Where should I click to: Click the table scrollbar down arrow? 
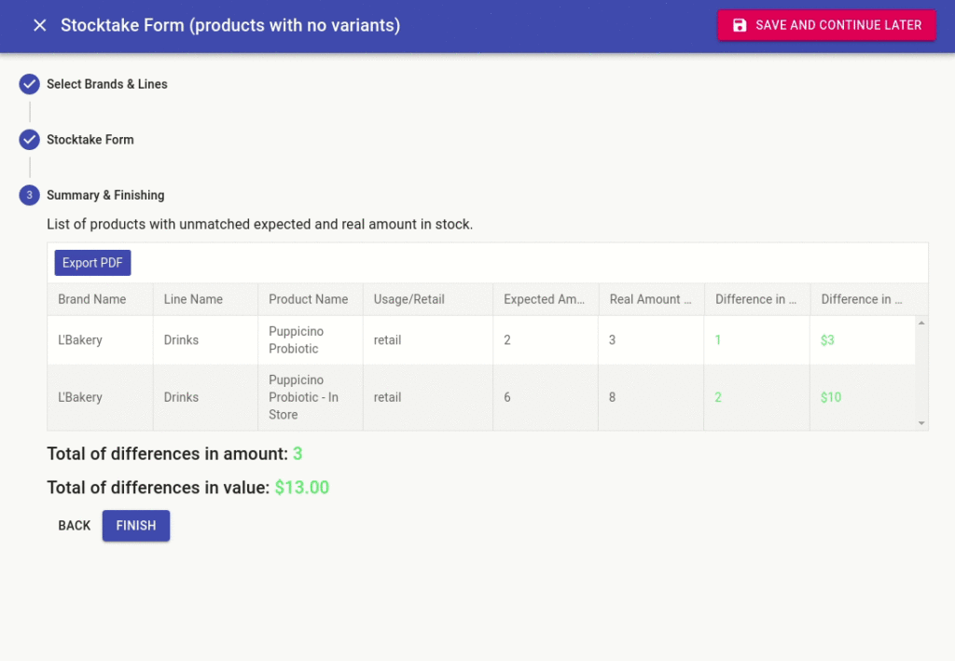(921, 423)
